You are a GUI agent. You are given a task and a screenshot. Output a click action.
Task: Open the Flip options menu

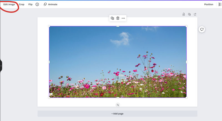point(30,4)
